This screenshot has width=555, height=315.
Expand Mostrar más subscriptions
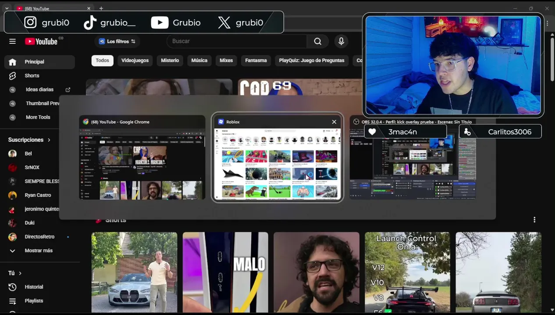[39, 251]
